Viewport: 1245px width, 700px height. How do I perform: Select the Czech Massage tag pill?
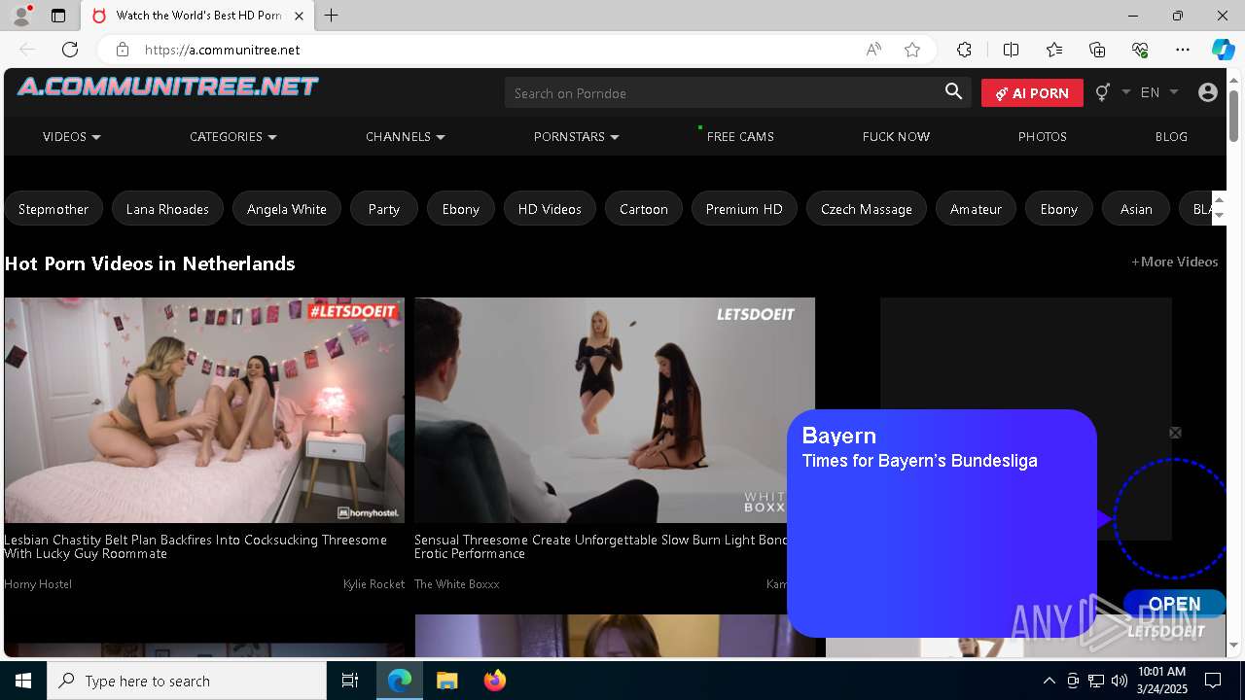pyautogui.click(x=867, y=209)
